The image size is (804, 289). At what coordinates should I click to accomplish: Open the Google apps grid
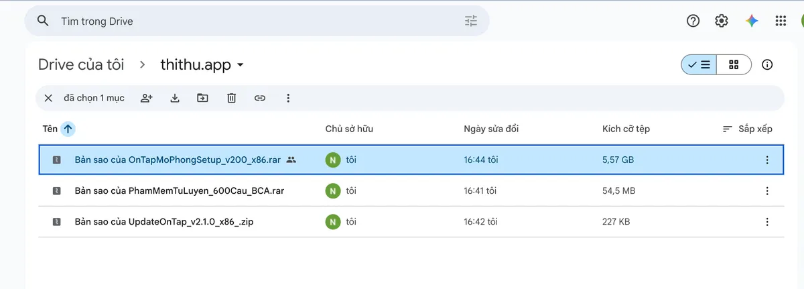[781, 21]
